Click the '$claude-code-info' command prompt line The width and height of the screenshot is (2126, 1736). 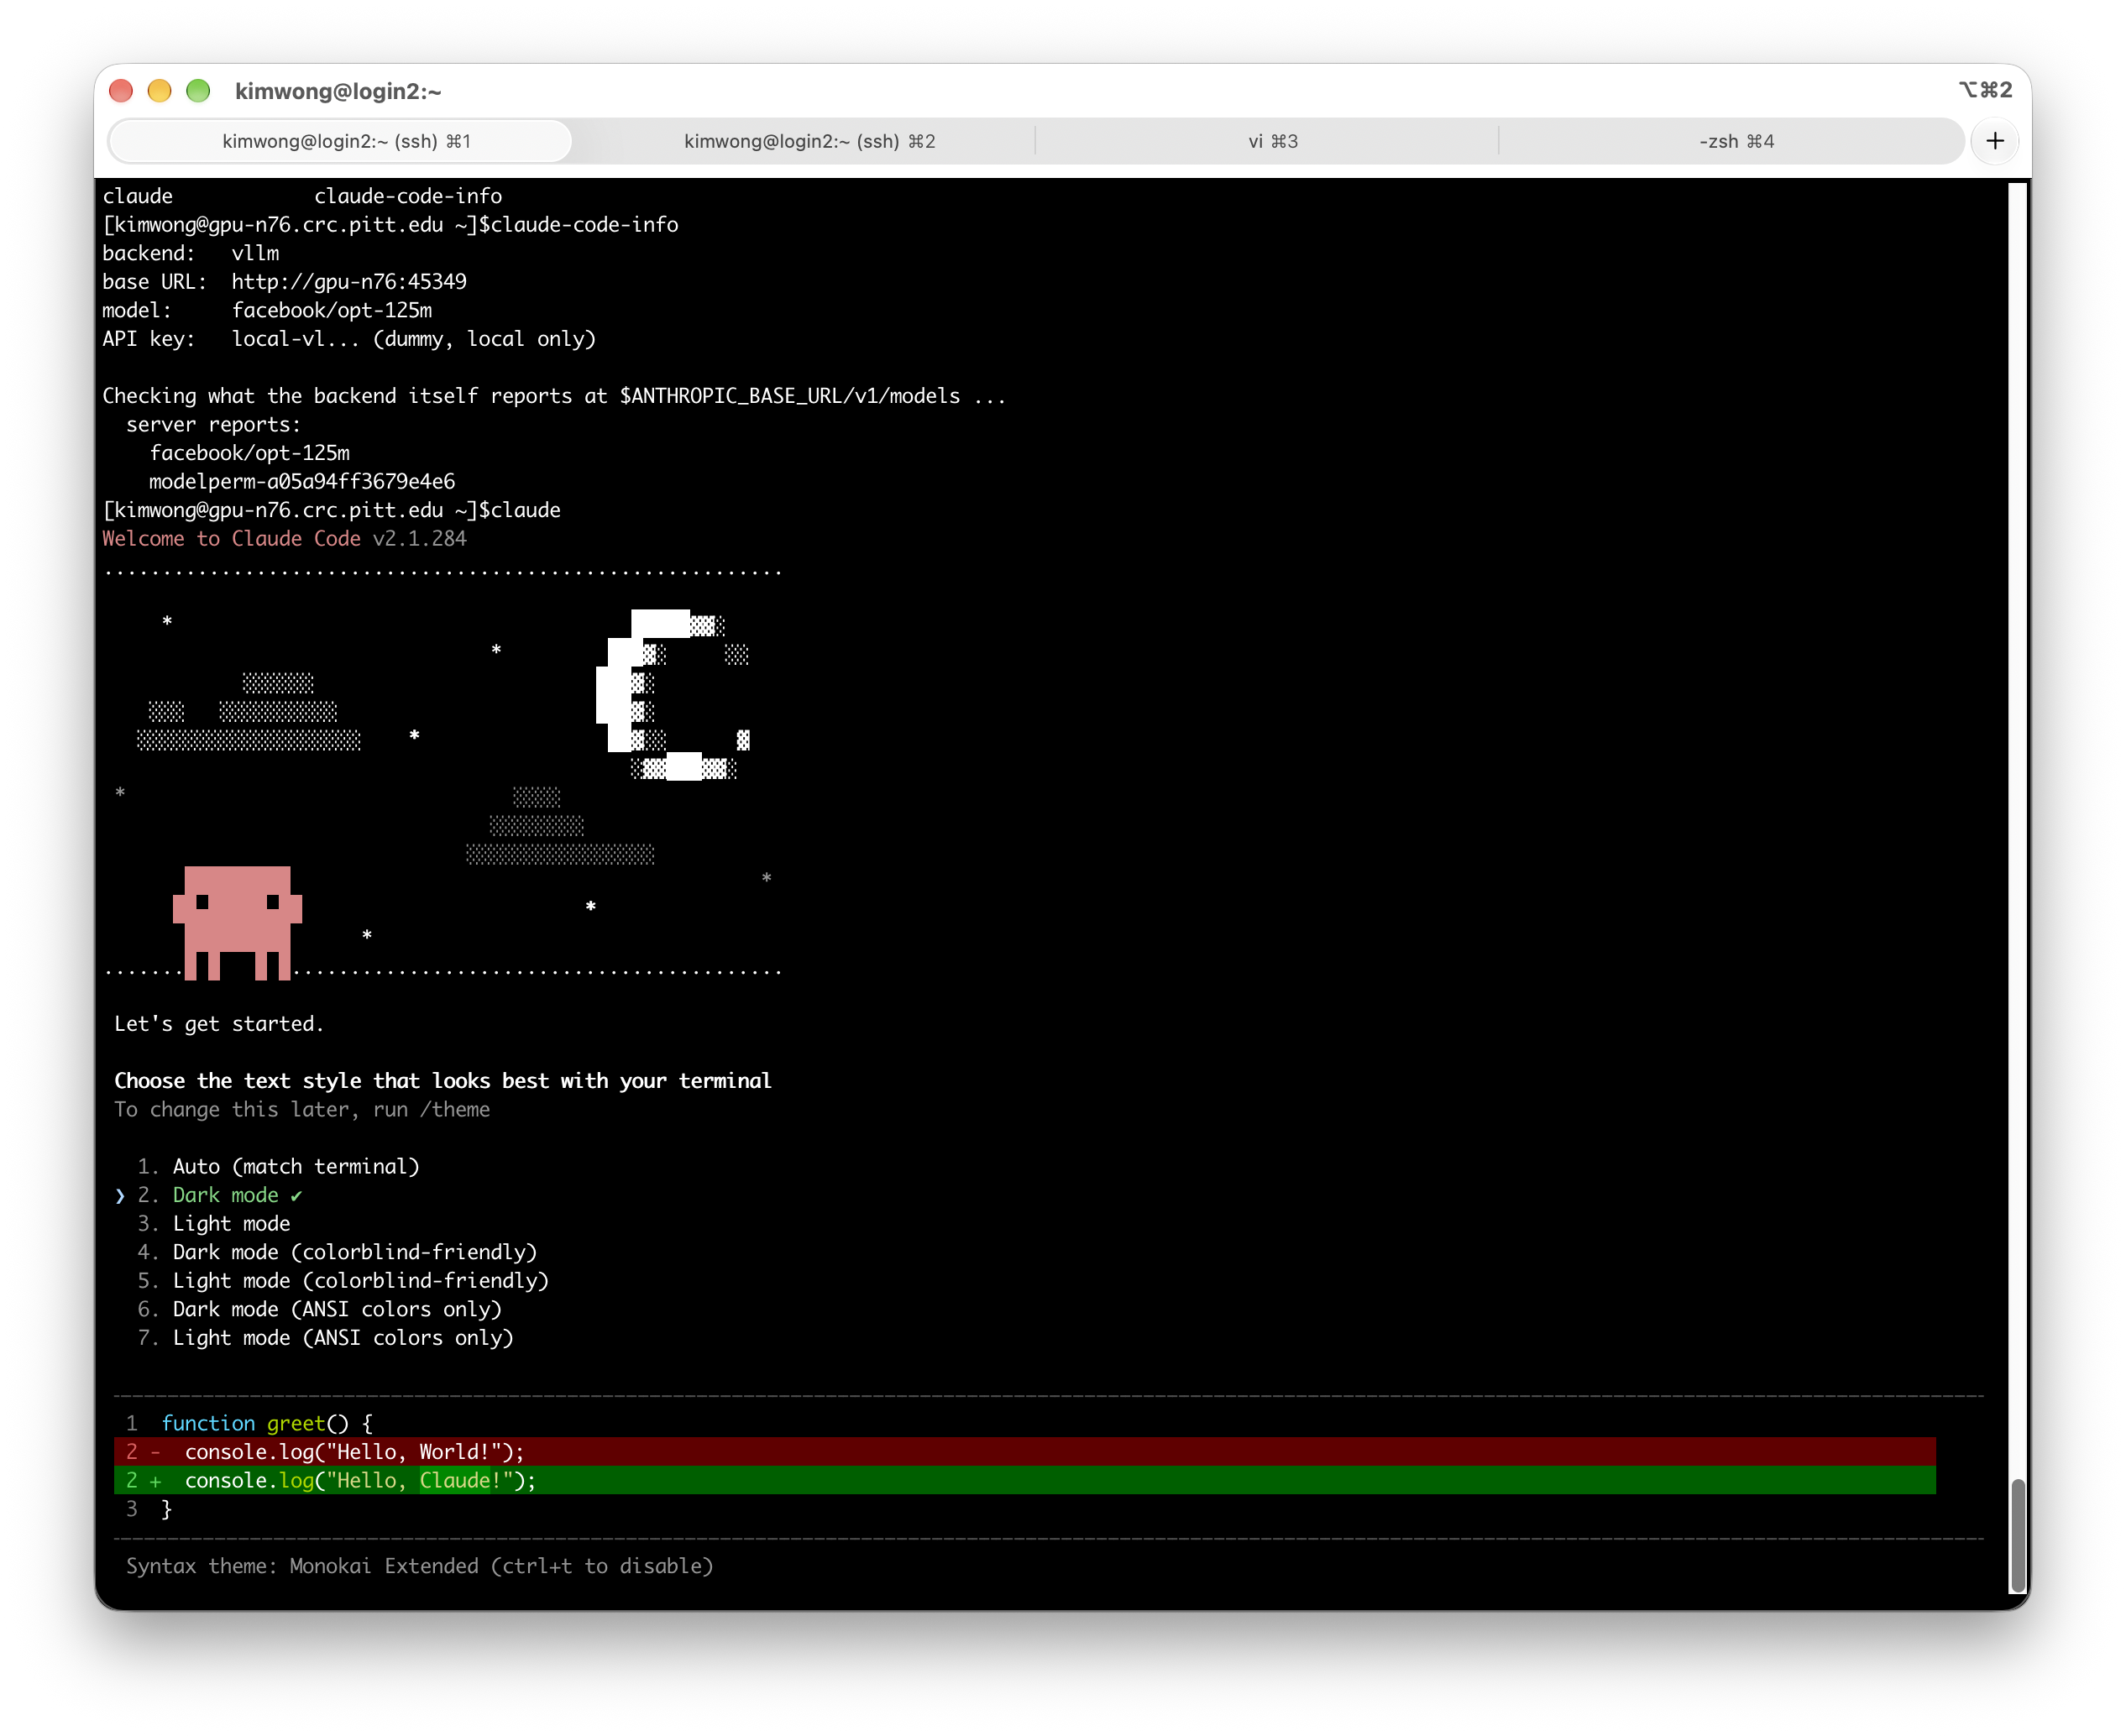tap(390, 224)
